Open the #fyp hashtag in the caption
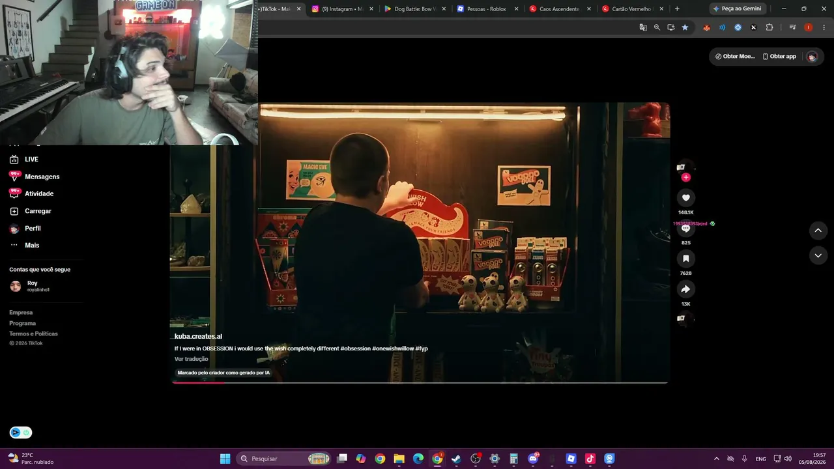This screenshot has height=469, width=834. tap(422, 348)
